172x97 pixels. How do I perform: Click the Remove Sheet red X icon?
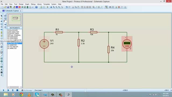119,7
